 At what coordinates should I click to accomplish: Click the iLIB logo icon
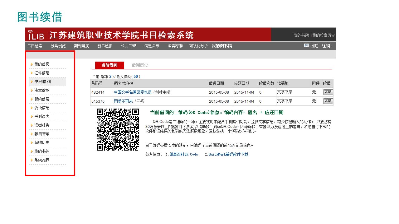click(36, 35)
